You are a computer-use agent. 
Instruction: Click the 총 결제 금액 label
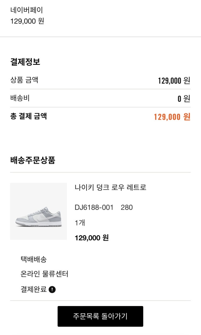click(28, 116)
